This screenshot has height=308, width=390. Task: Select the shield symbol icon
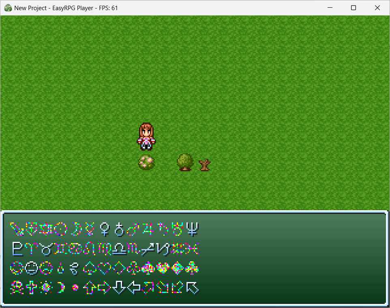(x=32, y=229)
